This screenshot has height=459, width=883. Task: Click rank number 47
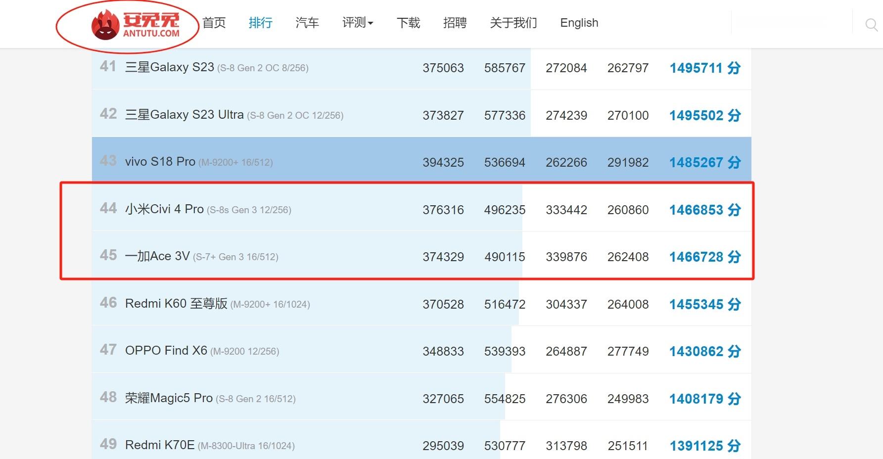click(x=108, y=350)
